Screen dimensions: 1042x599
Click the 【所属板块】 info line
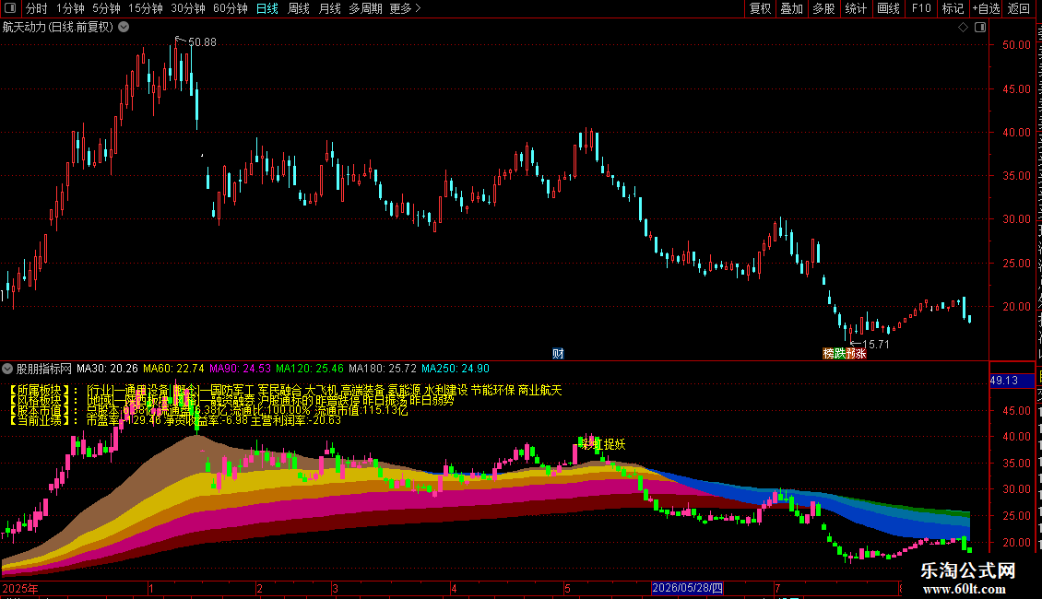click(x=284, y=391)
